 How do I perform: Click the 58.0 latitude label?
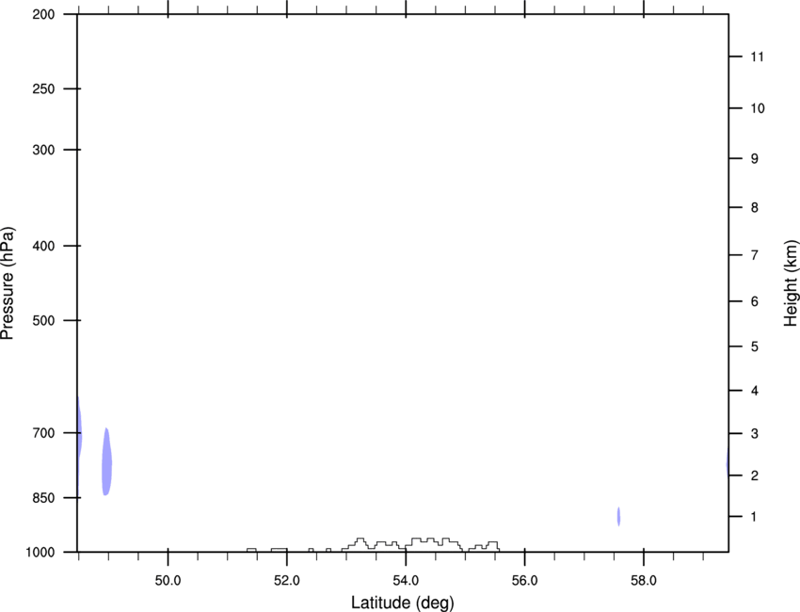644,580
